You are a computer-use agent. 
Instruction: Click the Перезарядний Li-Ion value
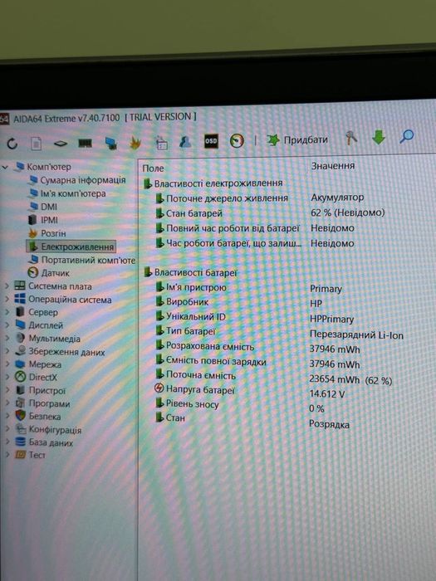click(x=356, y=335)
